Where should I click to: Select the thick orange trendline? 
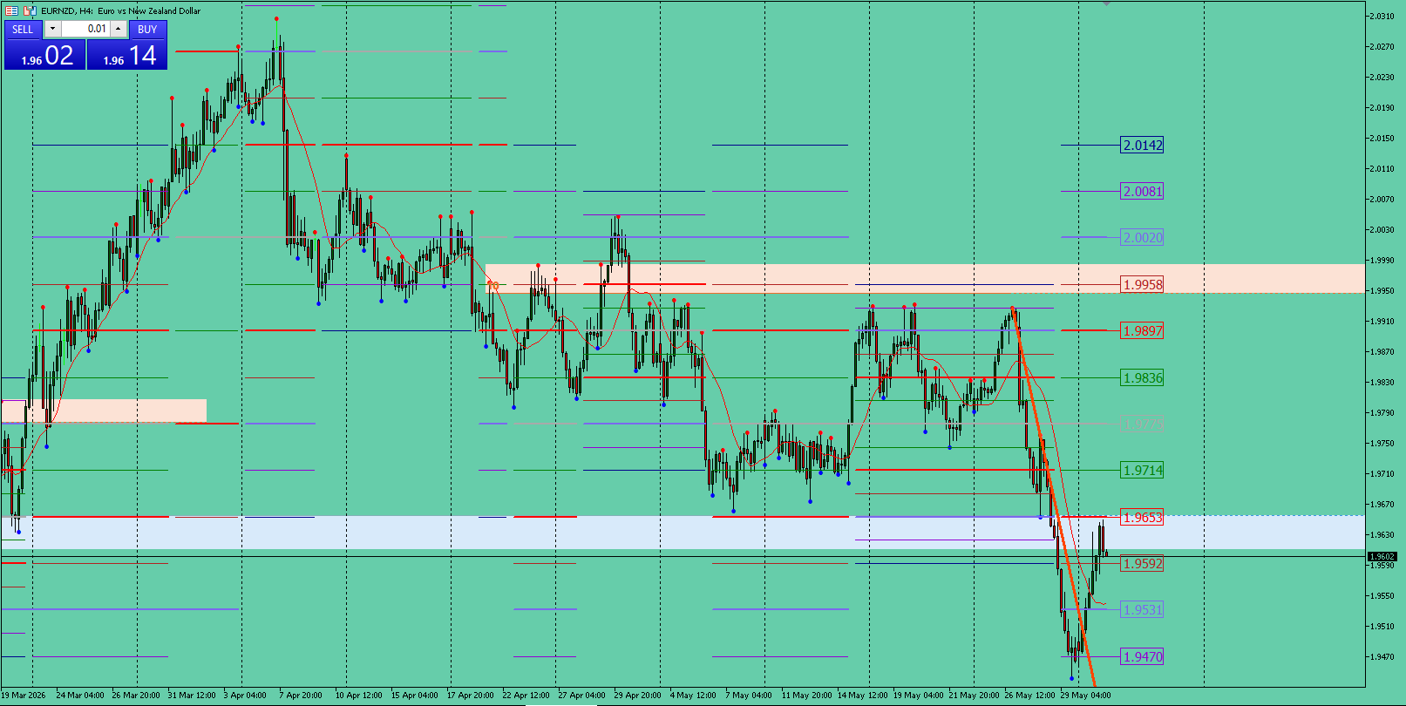[1053, 497]
